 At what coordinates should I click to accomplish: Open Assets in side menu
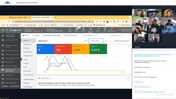(25, 60)
